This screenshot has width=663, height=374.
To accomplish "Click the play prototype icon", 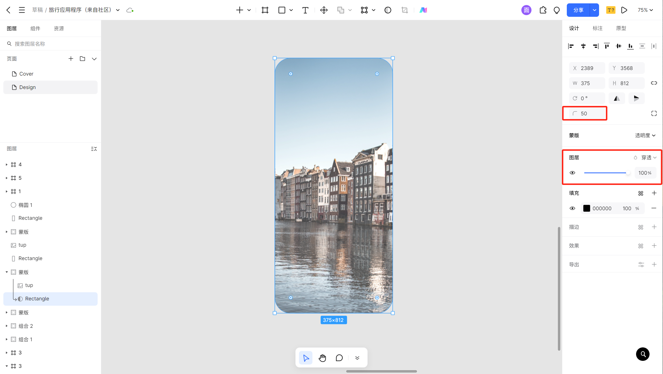I will click(624, 10).
